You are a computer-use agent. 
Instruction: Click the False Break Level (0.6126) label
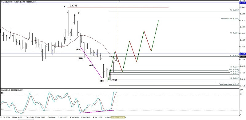229,84
